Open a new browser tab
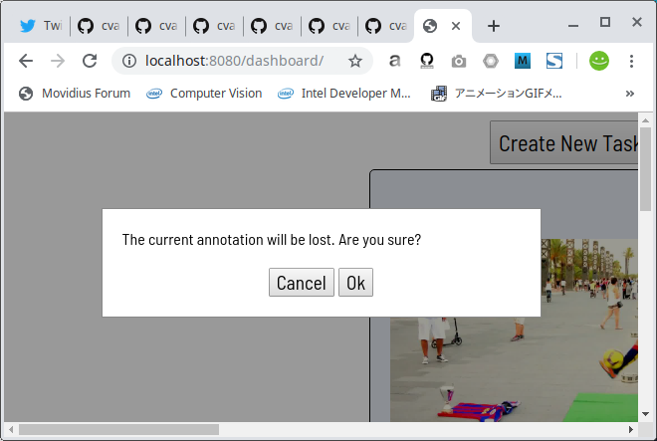Viewport: 657px width, 441px height. point(494,26)
